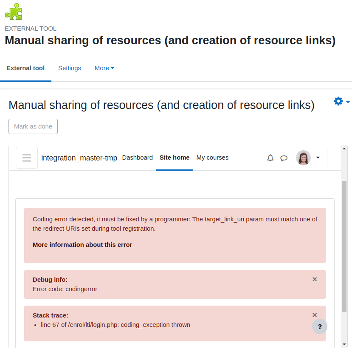The width and height of the screenshot is (352, 352).
Task: Go to Dashboard in embedded navigation
Action: pos(138,157)
